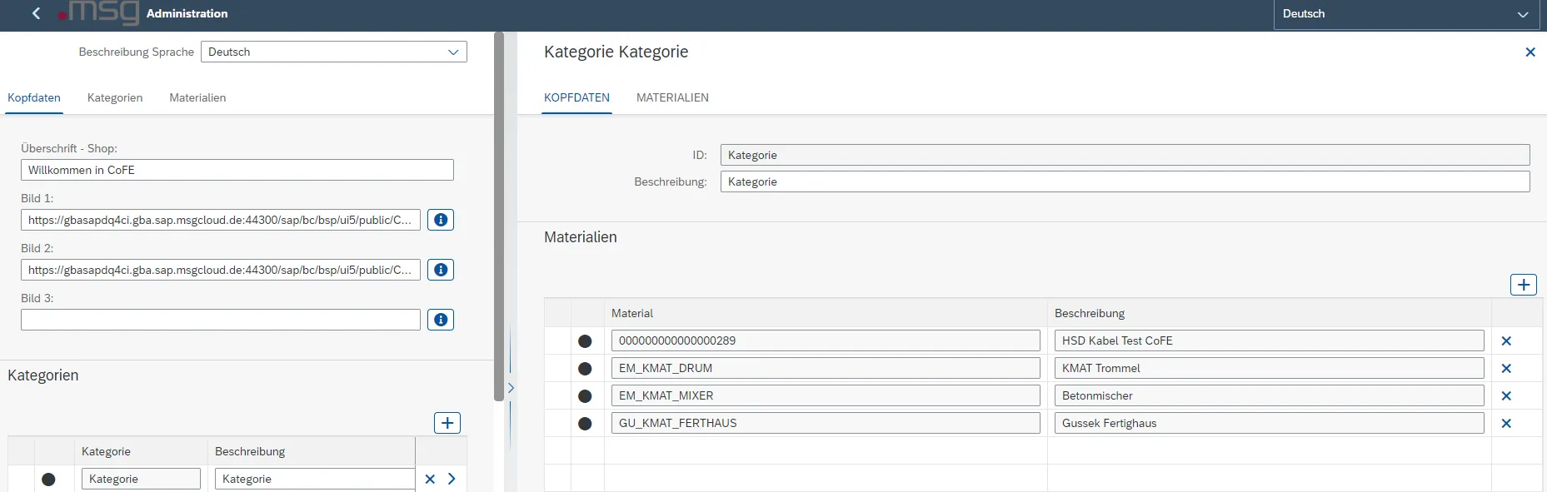Select row of material EM_KMAT_DRUM
The width and height of the screenshot is (1547, 492).
click(585, 369)
